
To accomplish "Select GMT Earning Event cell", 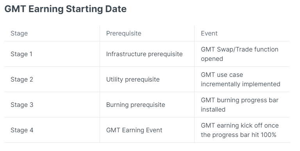I will click(134, 130).
